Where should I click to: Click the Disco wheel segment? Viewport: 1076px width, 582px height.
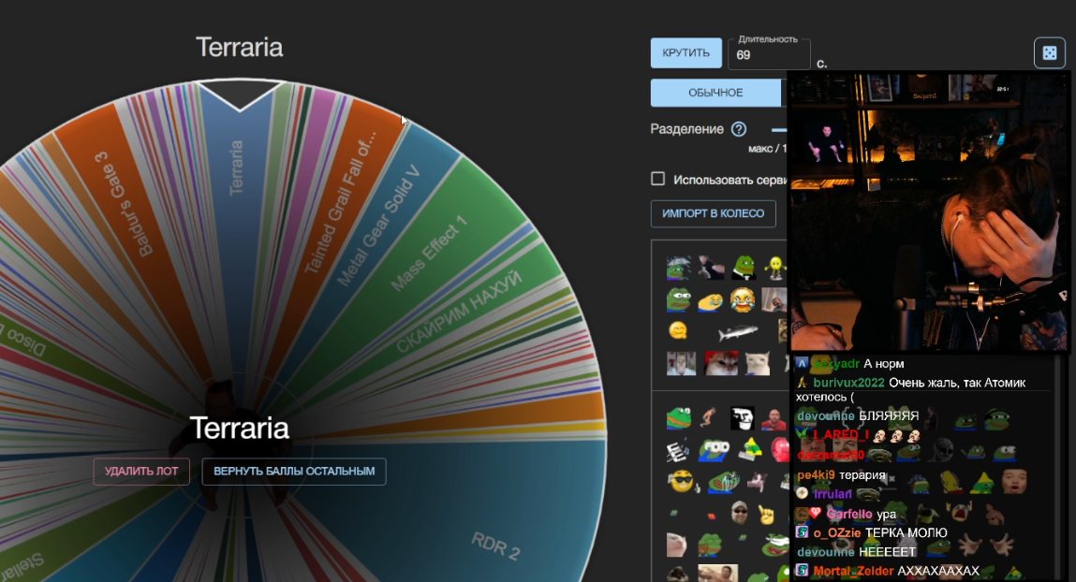point(24,342)
